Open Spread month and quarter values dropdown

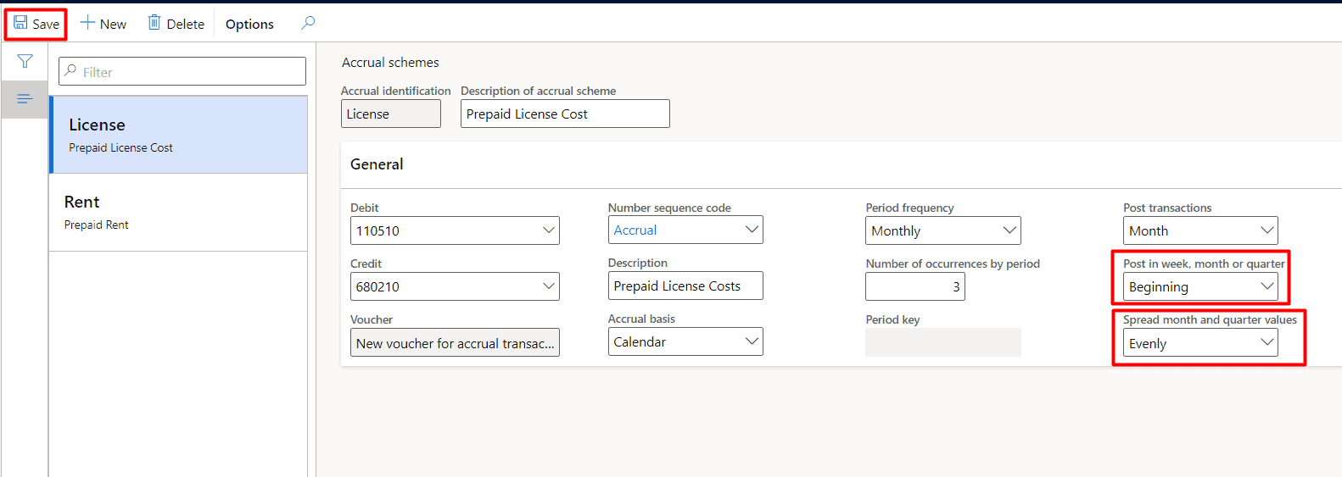pyautogui.click(x=1267, y=342)
